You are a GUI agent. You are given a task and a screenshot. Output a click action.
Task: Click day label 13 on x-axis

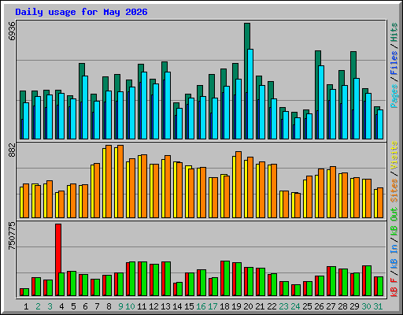coord(165,306)
